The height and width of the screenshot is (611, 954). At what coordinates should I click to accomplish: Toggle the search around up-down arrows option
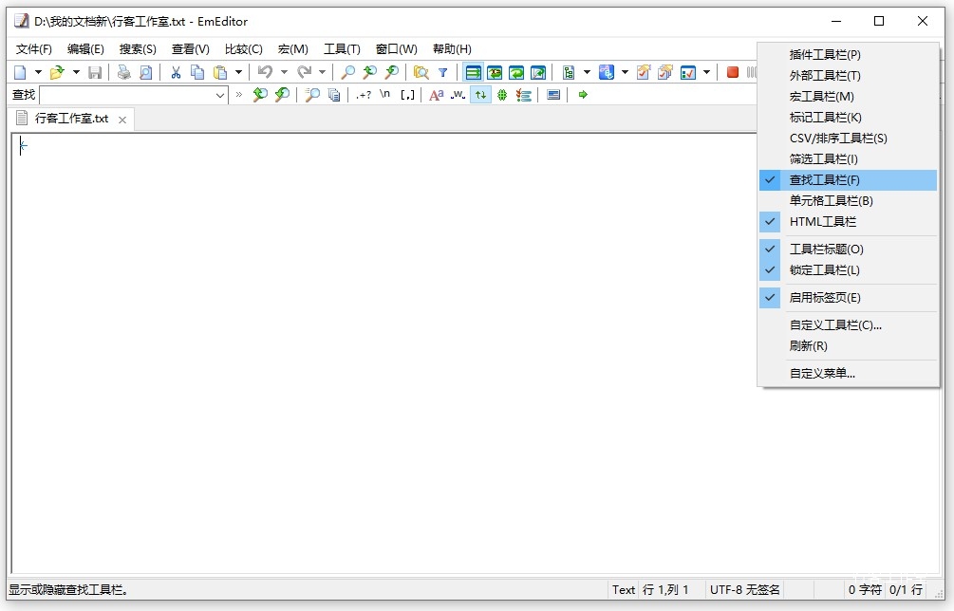pyautogui.click(x=480, y=95)
